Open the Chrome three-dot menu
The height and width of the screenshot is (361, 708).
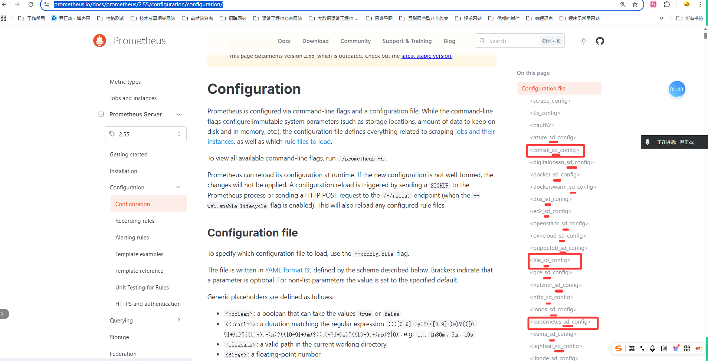coord(700,4)
